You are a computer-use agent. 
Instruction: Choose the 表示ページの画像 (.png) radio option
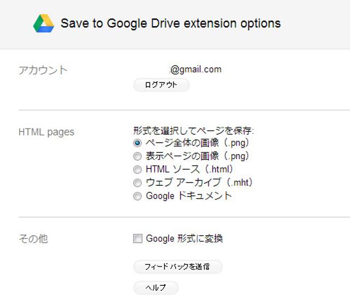137,156
